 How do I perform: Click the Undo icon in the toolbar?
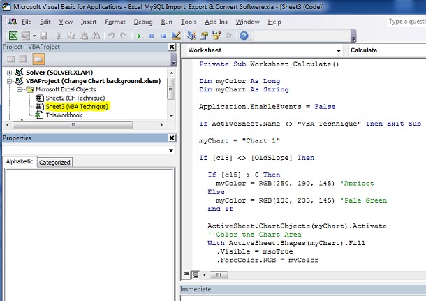(112, 35)
